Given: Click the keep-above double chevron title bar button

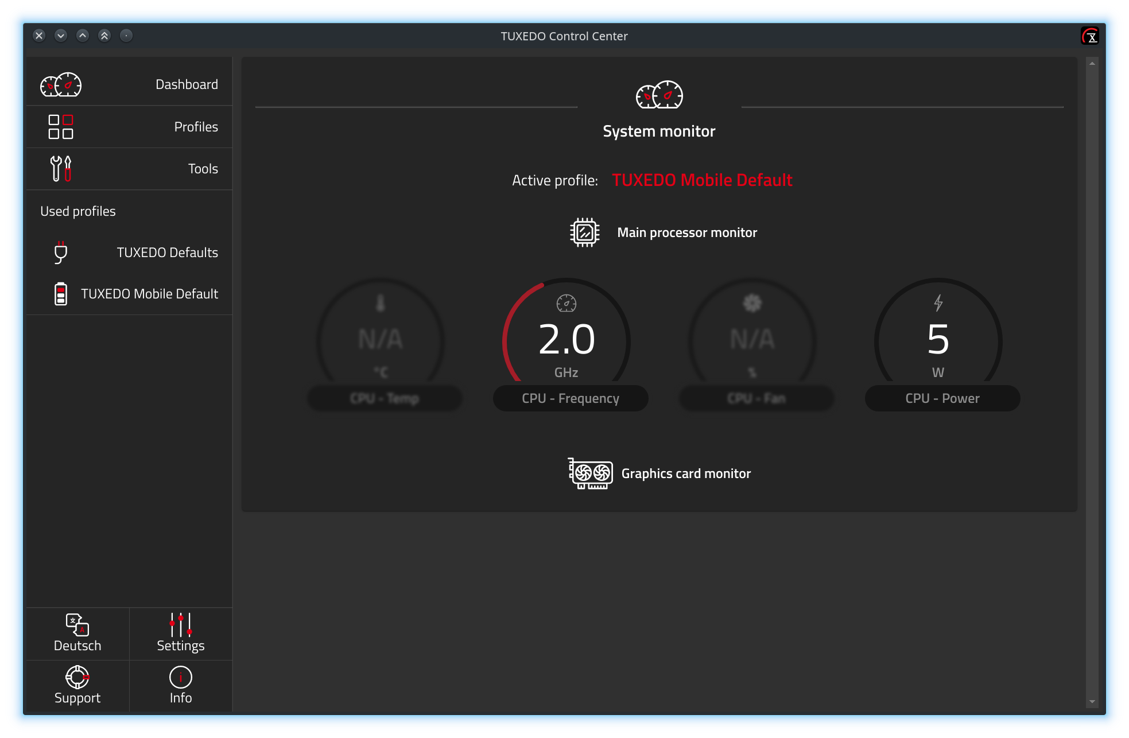Looking at the screenshot, I should point(104,36).
